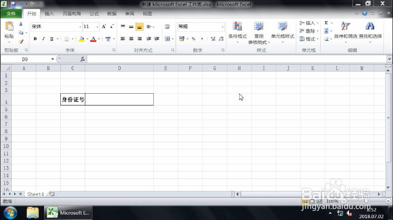Activate the Format Painter brush
This screenshot has height=220, width=393.
pyautogui.click(x=21, y=41)
